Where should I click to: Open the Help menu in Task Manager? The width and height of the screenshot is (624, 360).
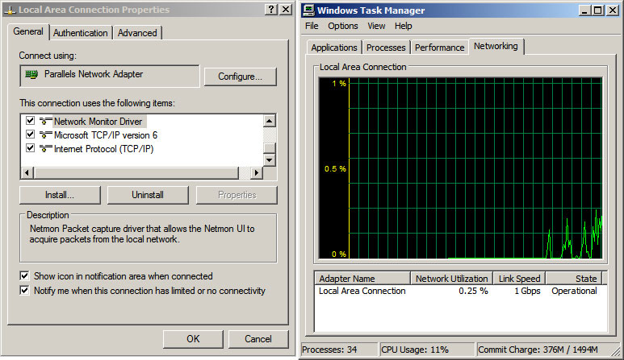click(x=403, y=26)
